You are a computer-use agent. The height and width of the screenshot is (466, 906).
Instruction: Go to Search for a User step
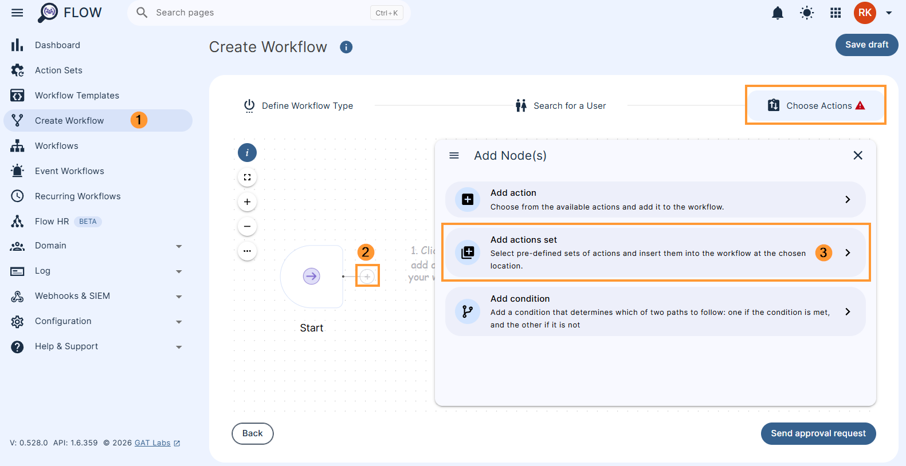560,106
